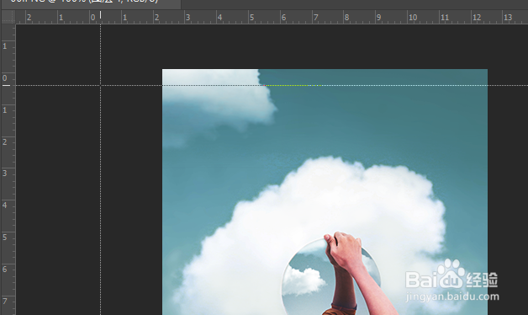
Task: Click the hand gripping the round mirror
Action: pyautogui.click(x=344, y=251)
